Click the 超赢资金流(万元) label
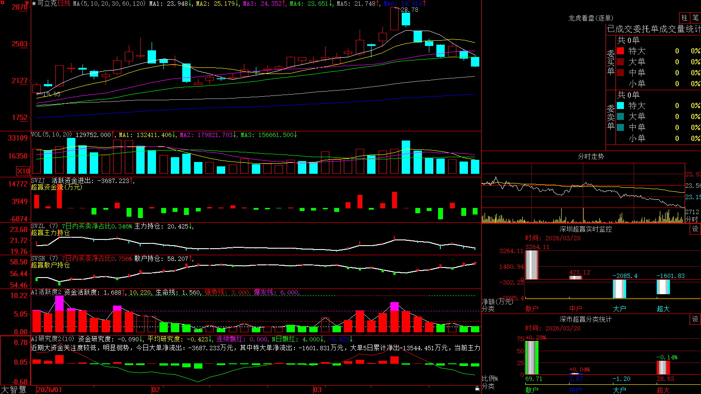 (57, 187)
